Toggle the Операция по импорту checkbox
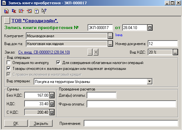Viewport: 182px width, 130px height. (x=8, y=63)
